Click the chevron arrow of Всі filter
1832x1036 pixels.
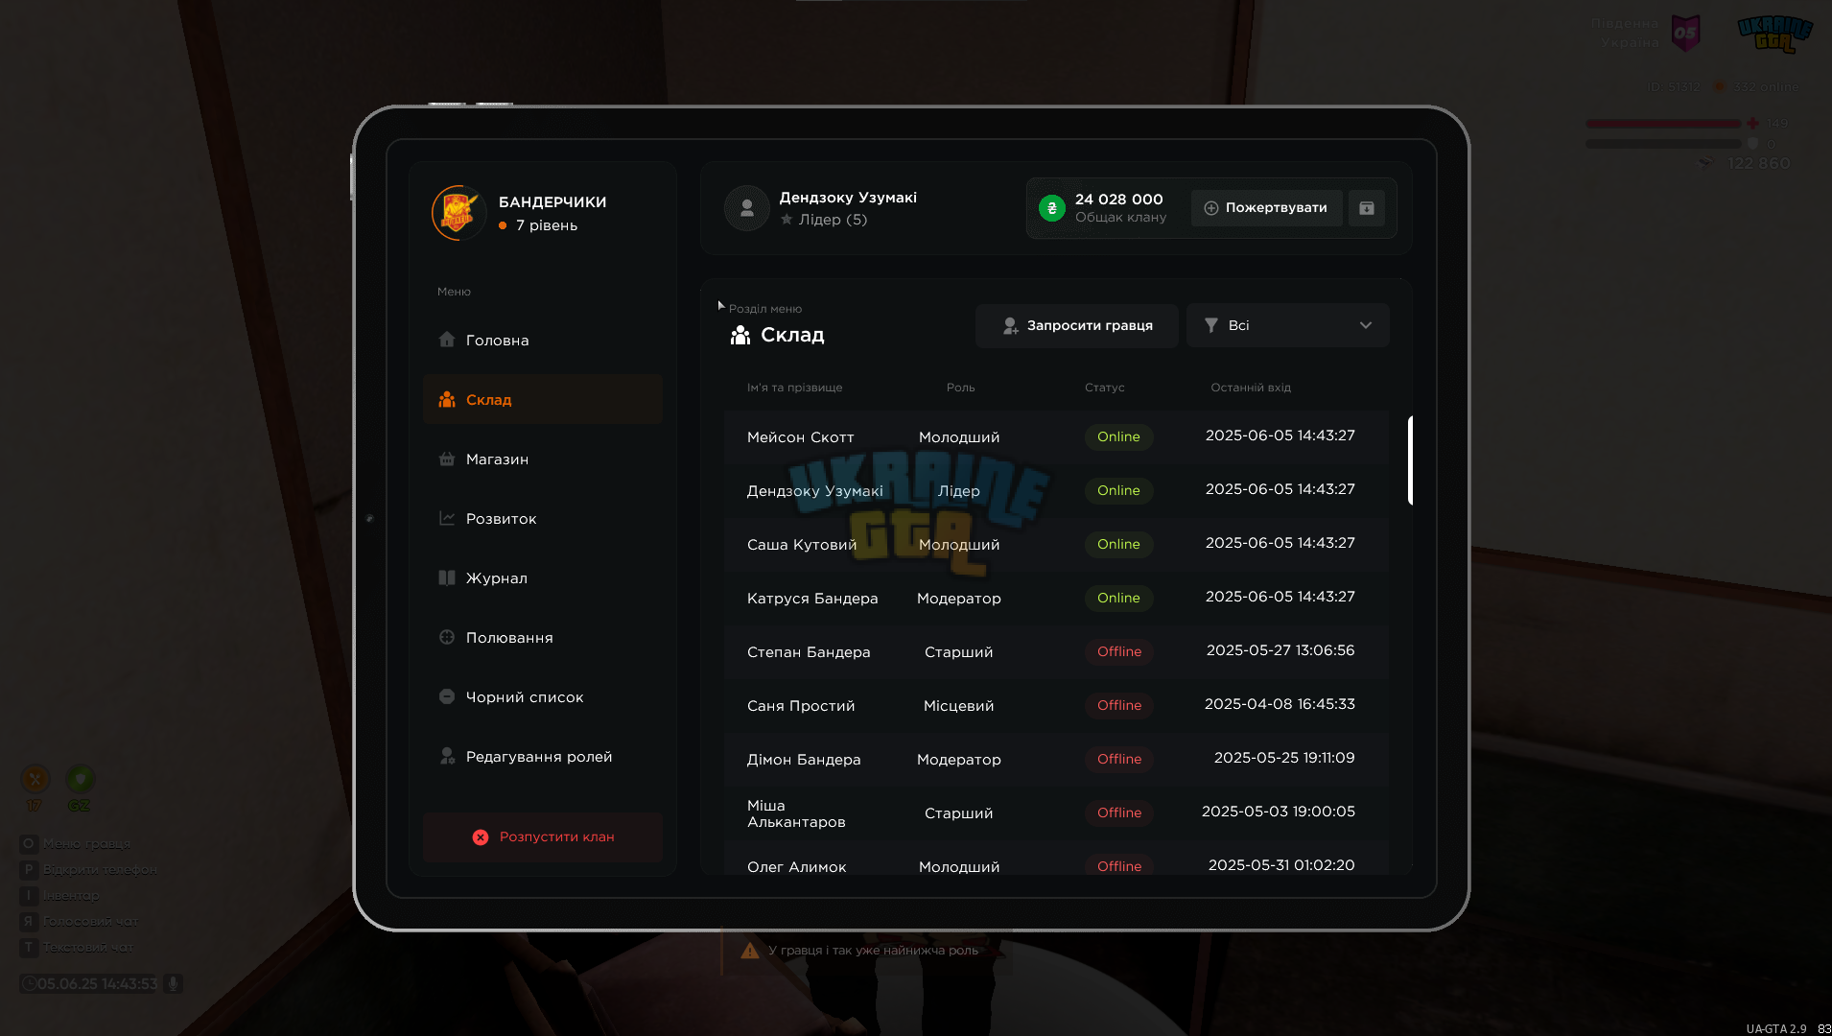[x=1366, y=325]
